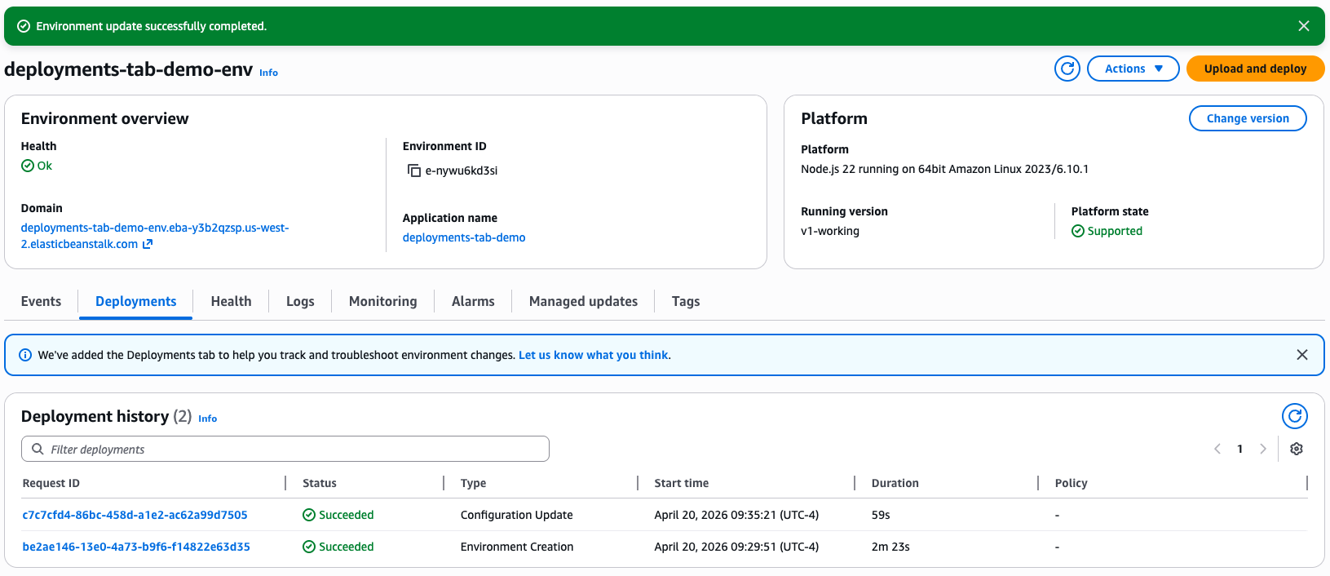Click page number 1 in pagination
Viewport: 1330px width, 576px height.
tap(1240, 449)
